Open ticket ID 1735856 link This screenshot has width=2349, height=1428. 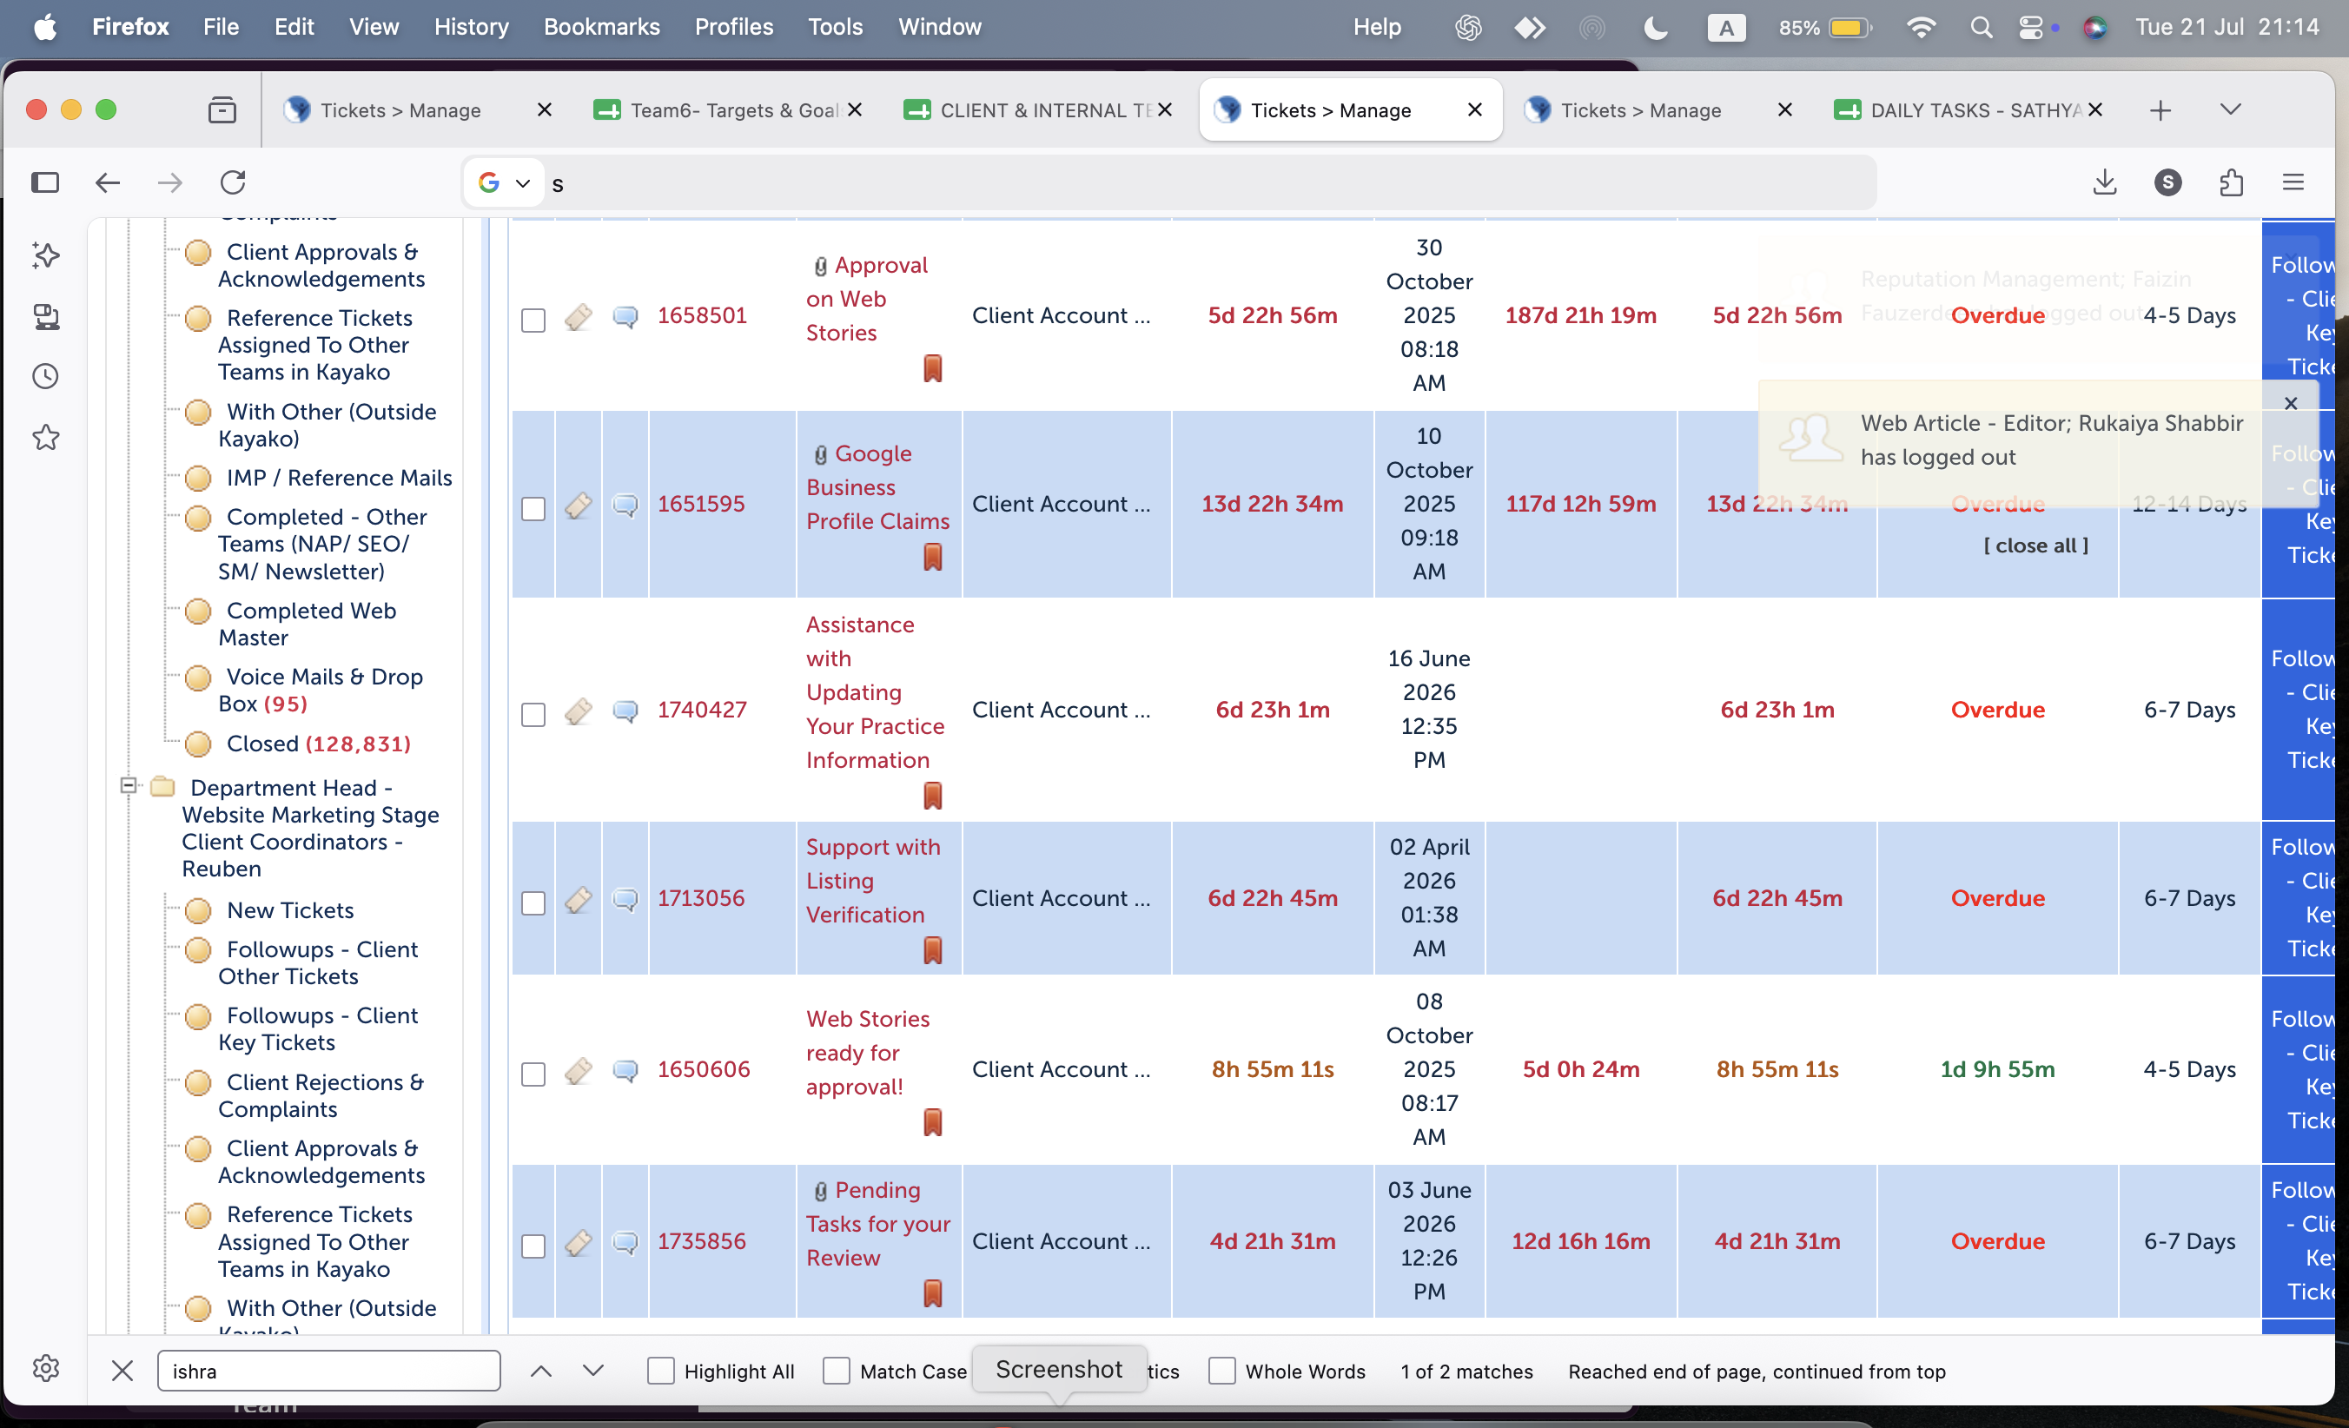click(x=702, y=1241)
